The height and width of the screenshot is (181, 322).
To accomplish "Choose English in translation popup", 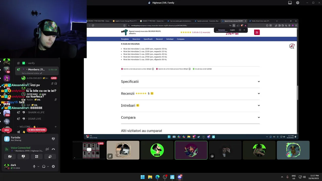I will pyautogui.click(x=232, y=30).
